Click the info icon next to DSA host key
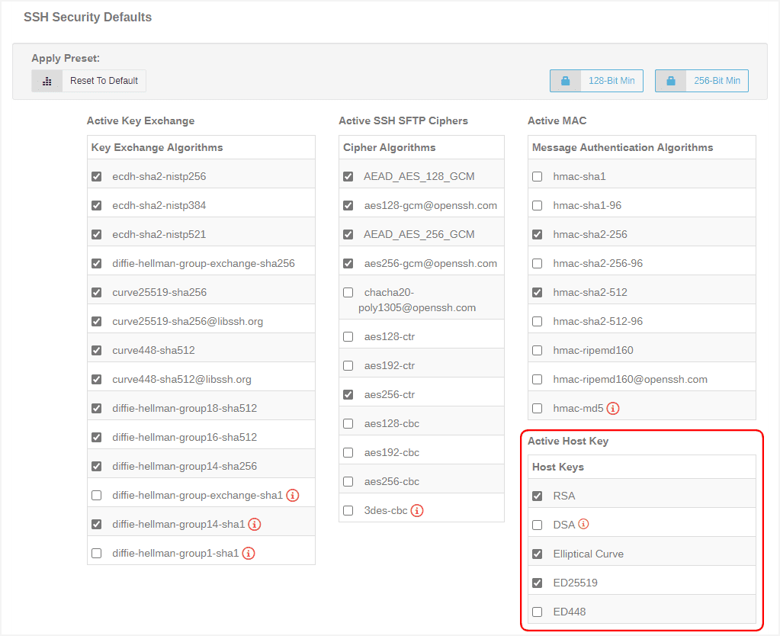The height and width of the screenshot is (636, 780). [585, 524]
